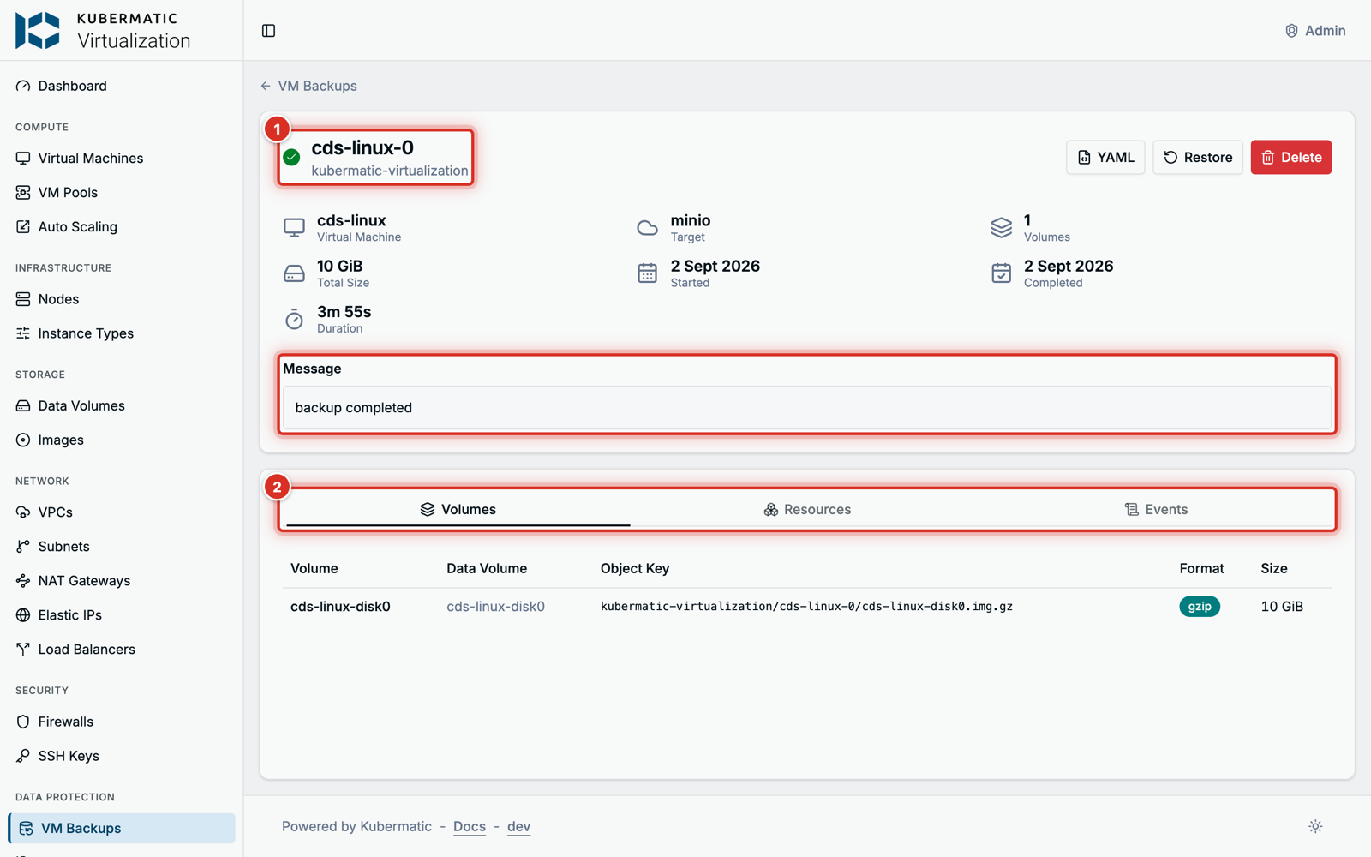Viewport: 1371px width, 857px height.
Task: View backup YAML
Action: click(x=1105, y=157)
